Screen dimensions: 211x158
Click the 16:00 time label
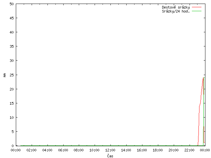(x=142, y=150)
